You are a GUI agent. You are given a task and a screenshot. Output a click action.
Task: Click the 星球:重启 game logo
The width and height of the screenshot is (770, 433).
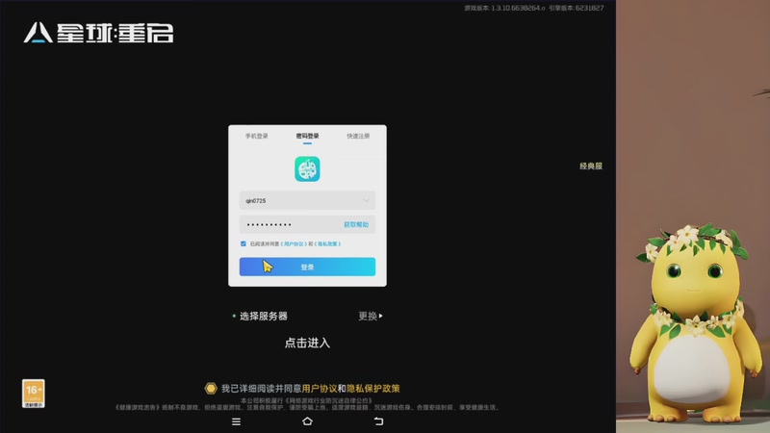(x=99, y=33)
